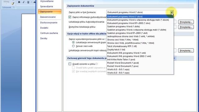Image resolution: width=199 pixels, height=112 pixels.
Task: Choose Pocket Word Document (*.psw) format
Action: (140, 66)
